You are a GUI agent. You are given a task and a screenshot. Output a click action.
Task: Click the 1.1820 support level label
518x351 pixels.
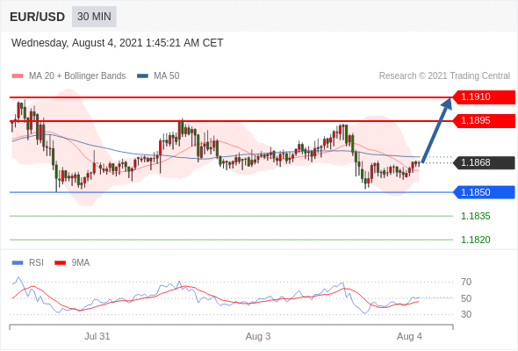click(x=476, y=240)
